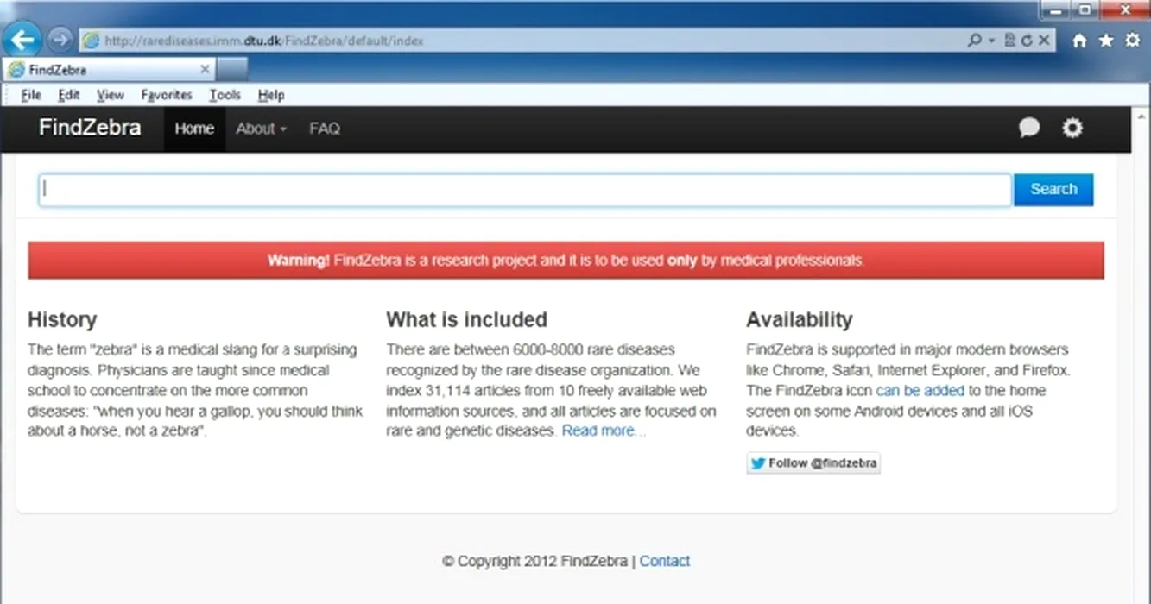The width and height of the screenshot is (1151, 604).
Task: Open the browser home page icon
Action: (x=1079, y=41)
